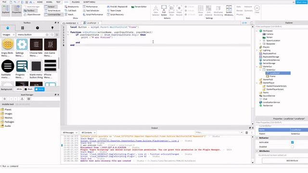Switch to the HOME ribbon tab
This screenshot has width=308, height=173.
tap(39, 2)
